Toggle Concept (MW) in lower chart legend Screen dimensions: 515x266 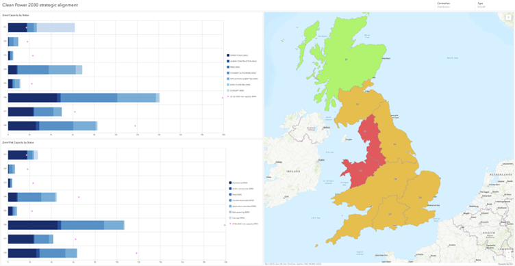pos(236,217)
